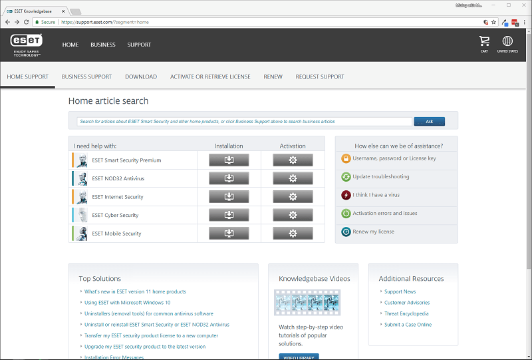This screenshot has width=532, height=360.
Task: Click the red extension icon in toolbar
Action: 515,23
